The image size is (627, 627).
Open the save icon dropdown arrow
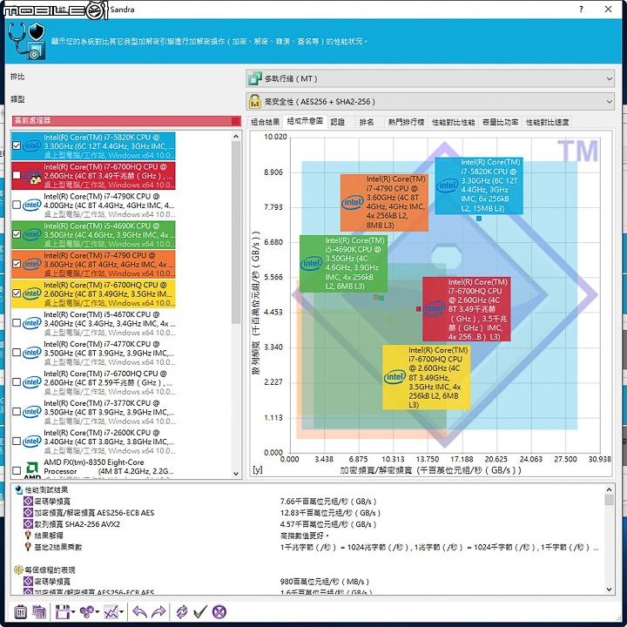click(x=73, y=612)
